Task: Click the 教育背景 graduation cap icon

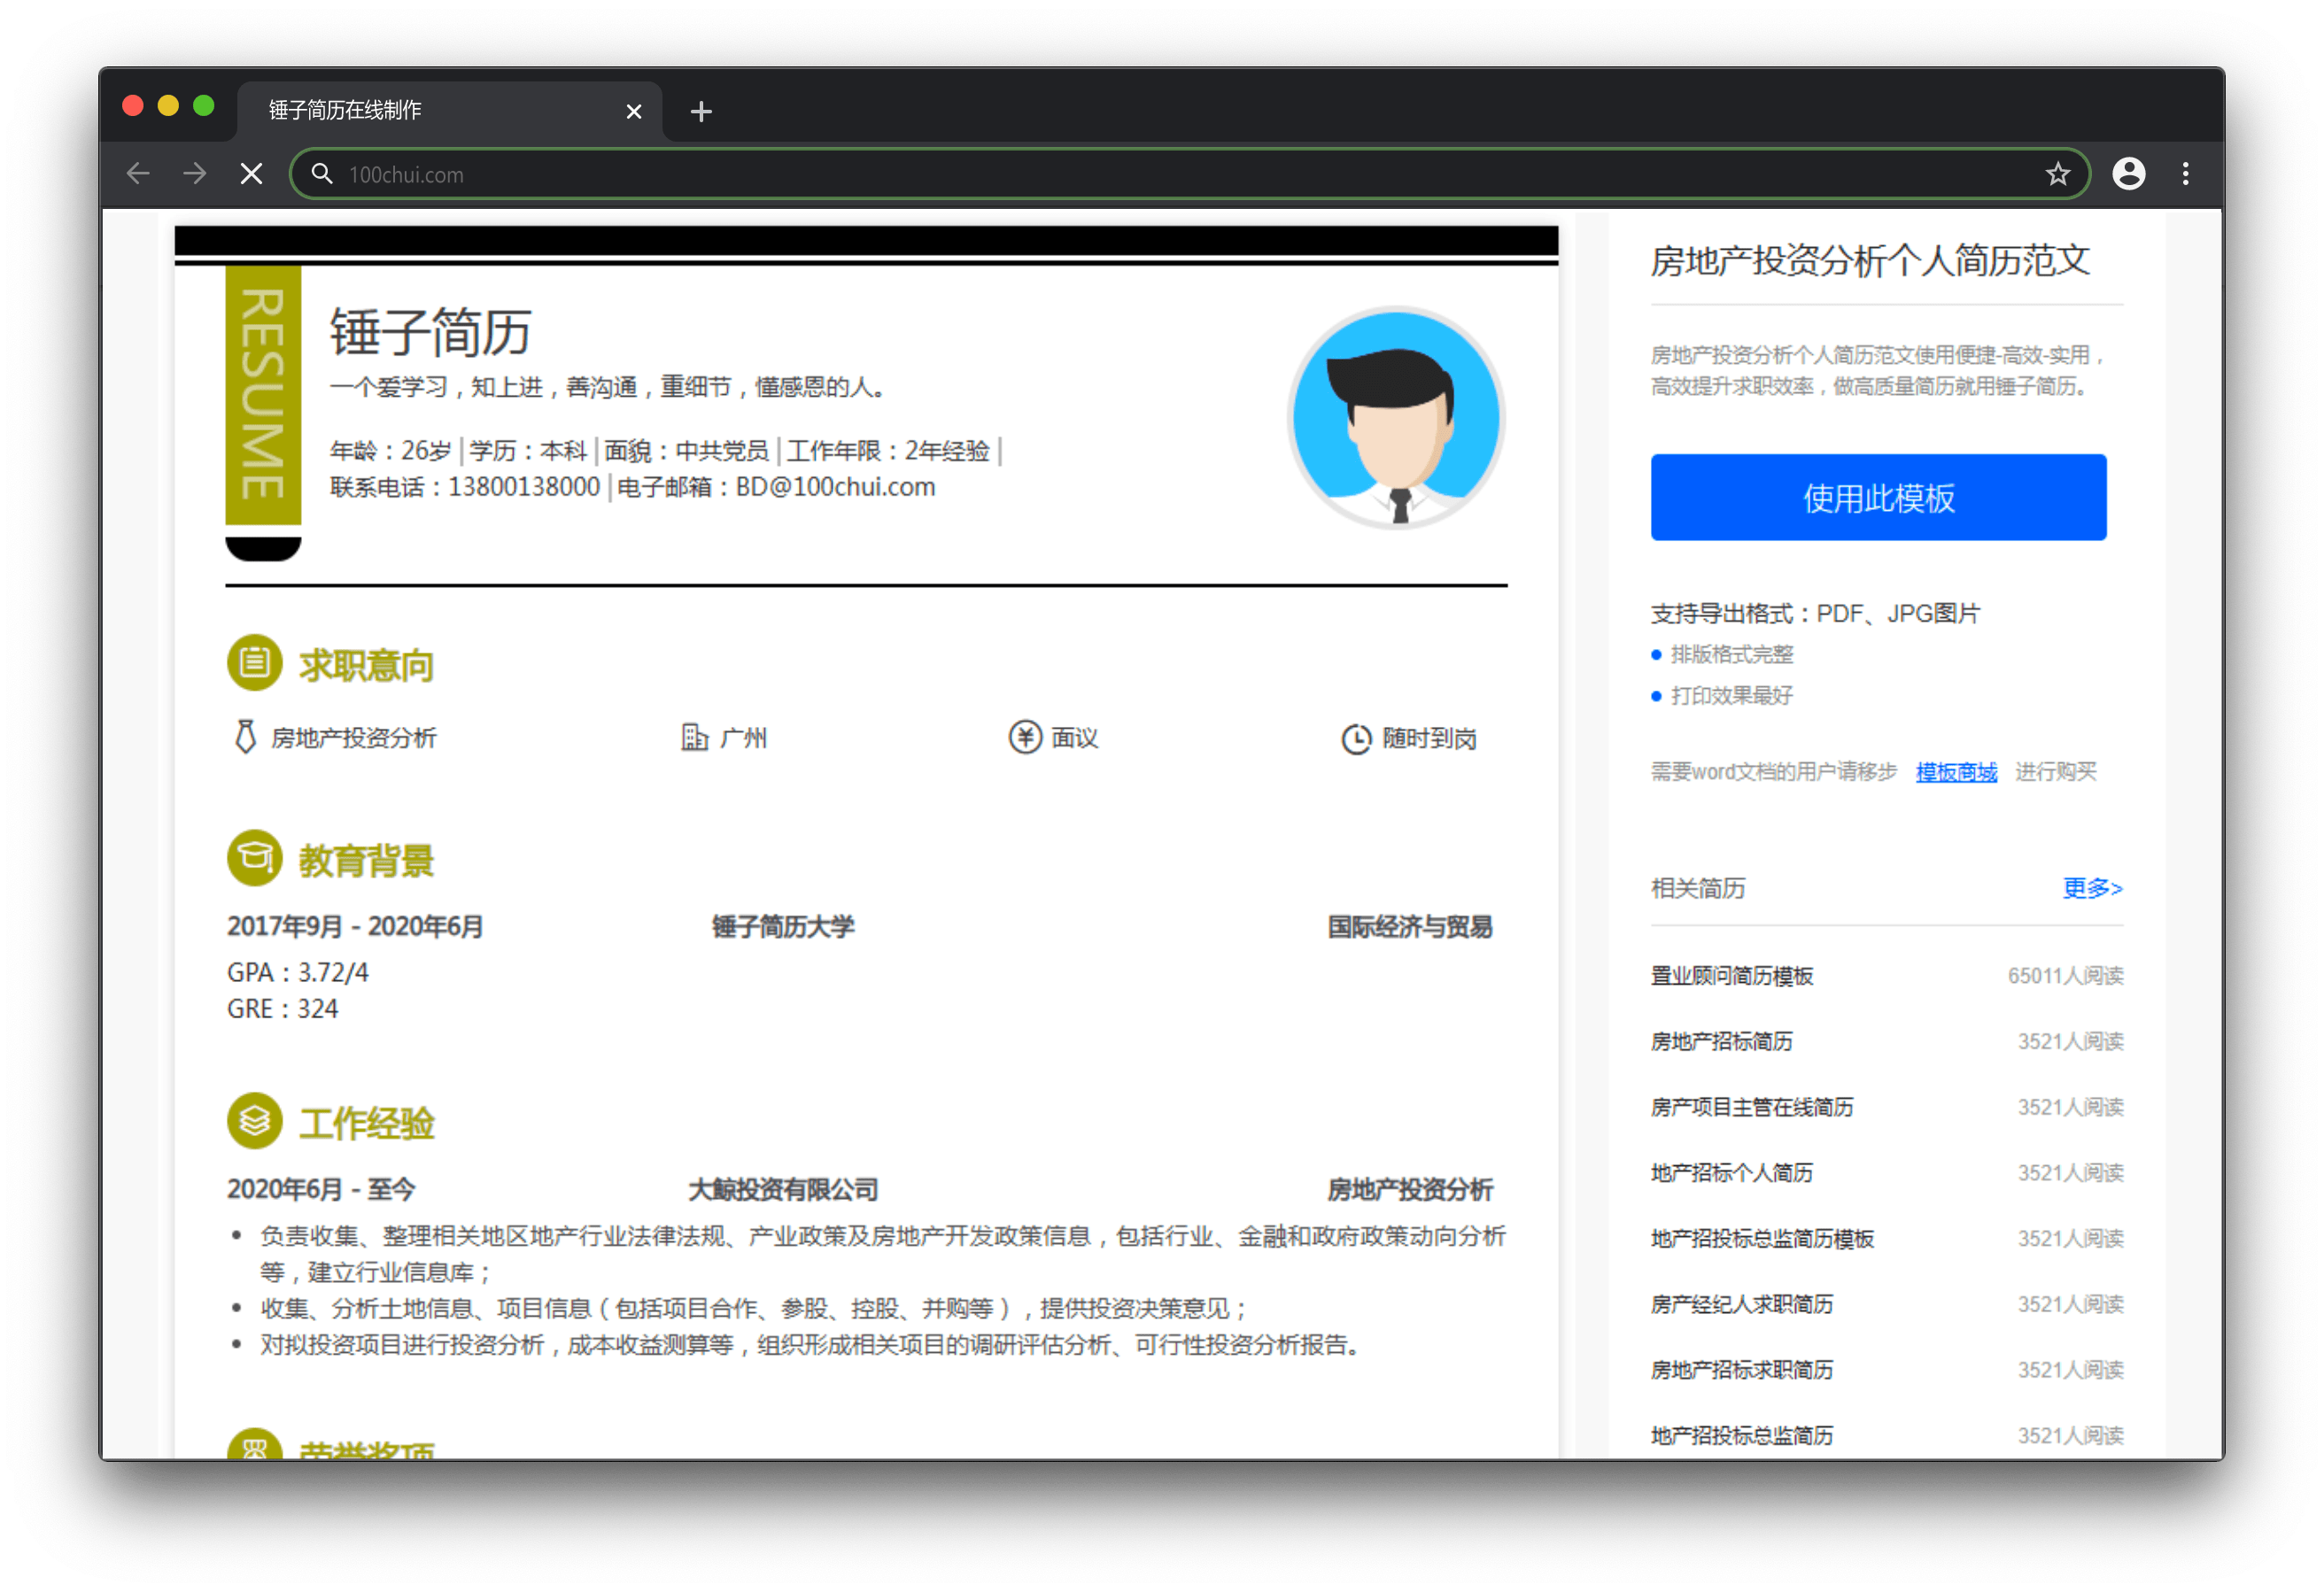Action: [255, 858]
